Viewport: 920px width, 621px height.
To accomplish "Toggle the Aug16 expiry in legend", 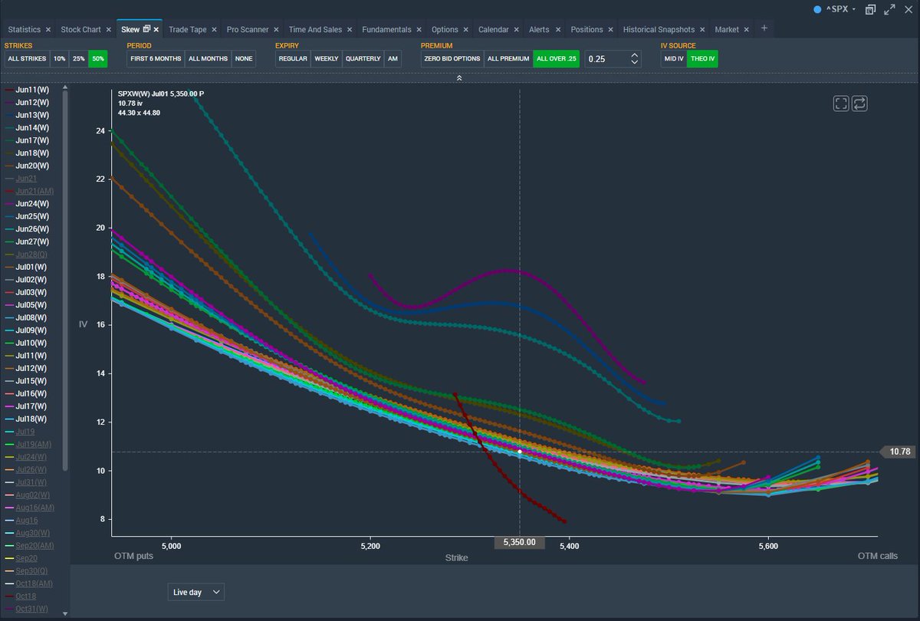I will [21, 520].
